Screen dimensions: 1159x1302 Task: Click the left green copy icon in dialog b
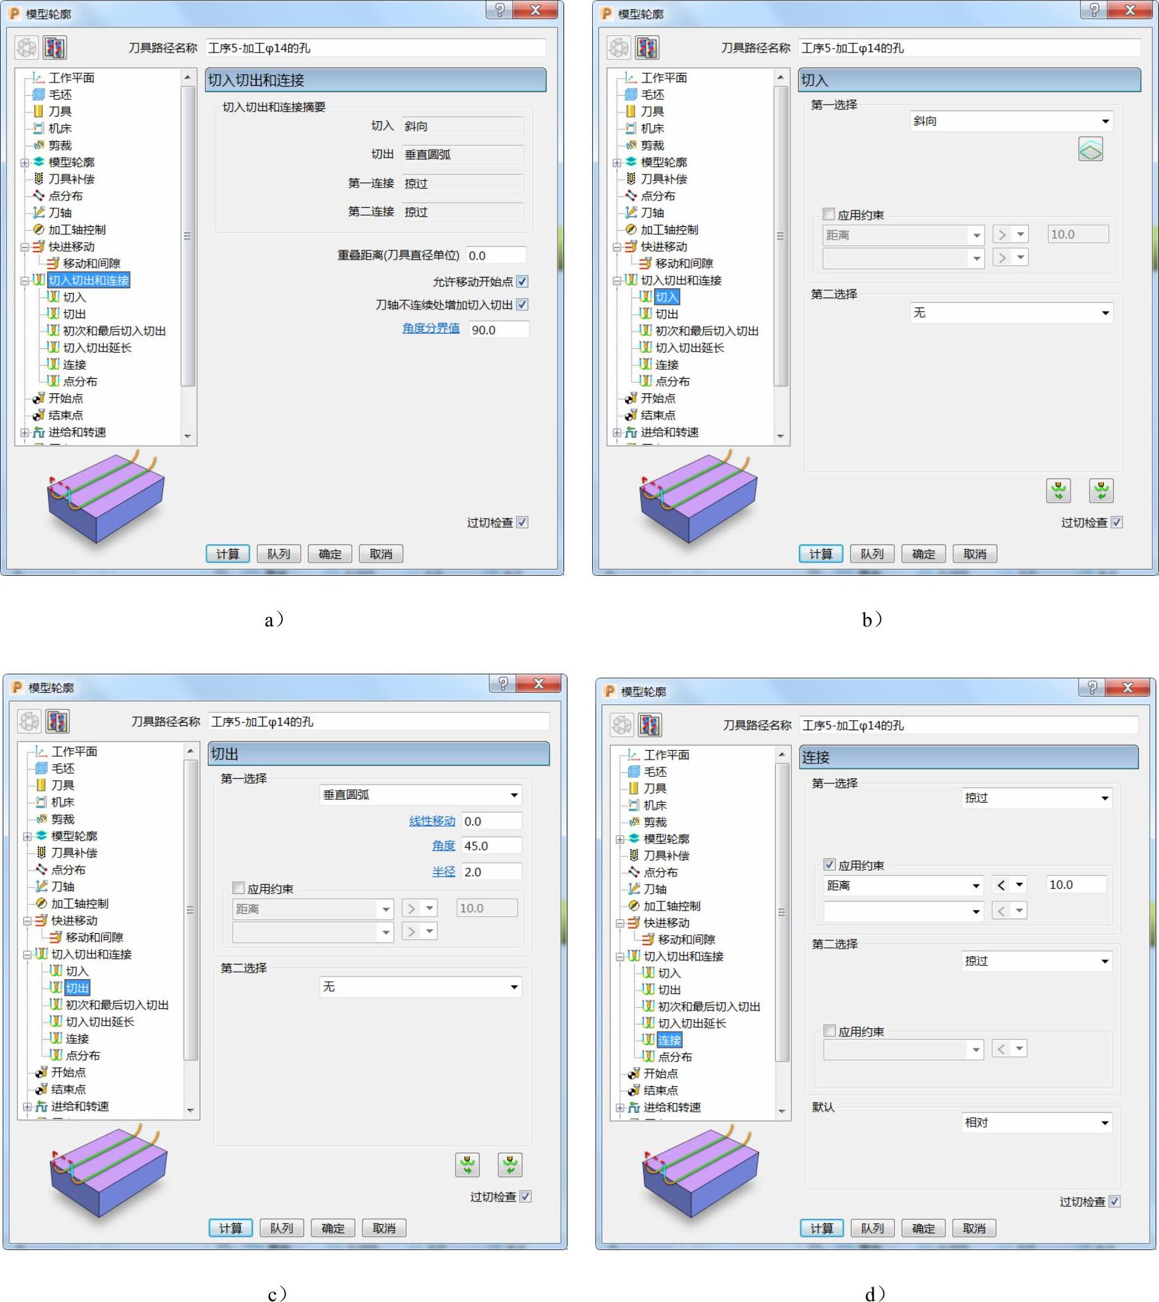[x=1059, y=491]
